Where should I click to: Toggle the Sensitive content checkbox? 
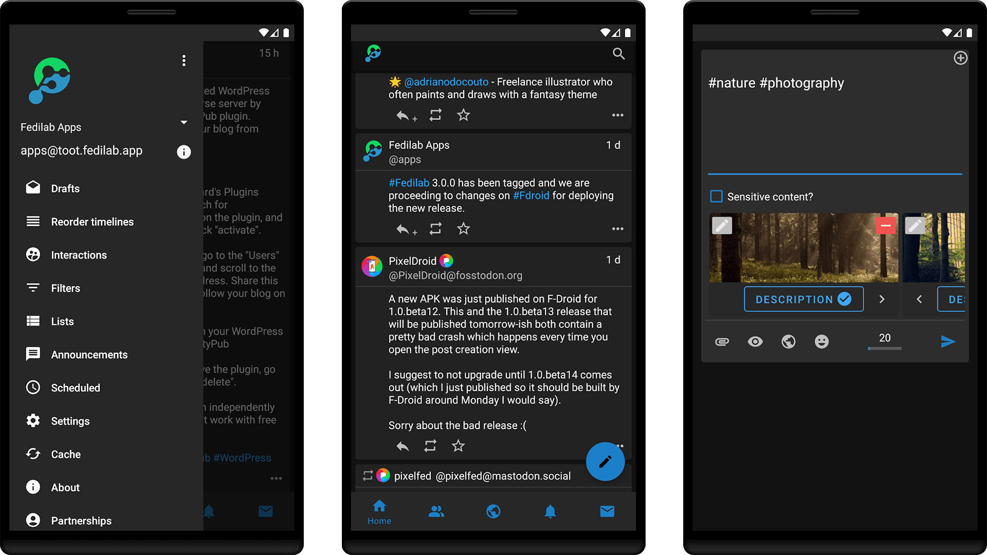click(717, 196)
